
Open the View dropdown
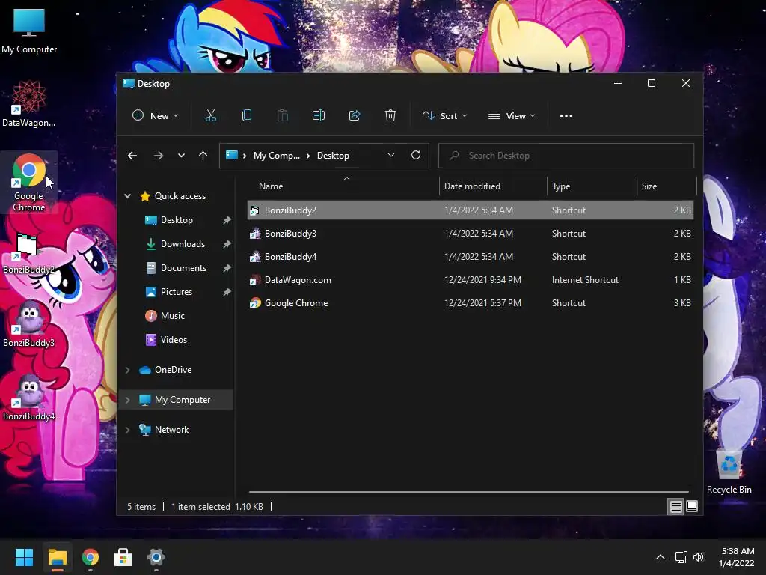(512, 116)
